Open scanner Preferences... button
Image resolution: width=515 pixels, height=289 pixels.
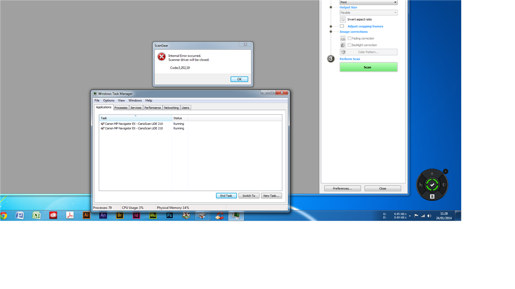(342, 189)
